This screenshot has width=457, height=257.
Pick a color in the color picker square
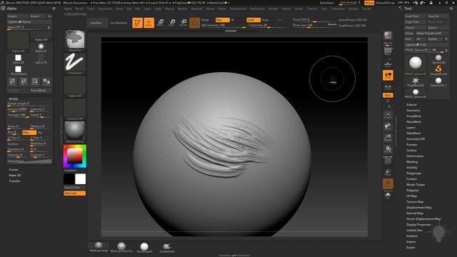click(74, 156)
